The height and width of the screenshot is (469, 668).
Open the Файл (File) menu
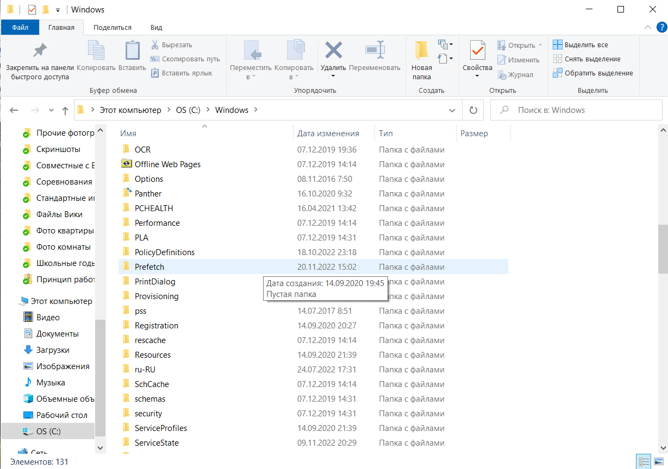coord(20,28)
